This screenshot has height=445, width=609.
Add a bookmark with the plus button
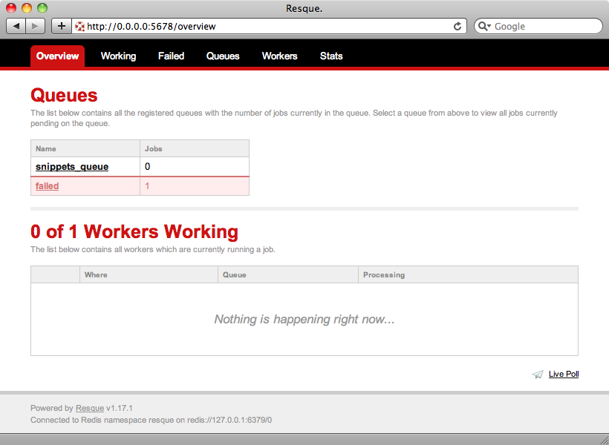pos(62,26)
